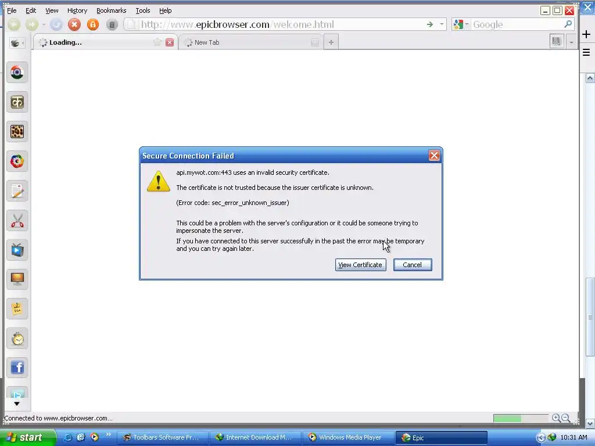Viewport: 595px width, 446px height.
Task: Click the orange privacy lock icon
Action: [x=92, y=24]
